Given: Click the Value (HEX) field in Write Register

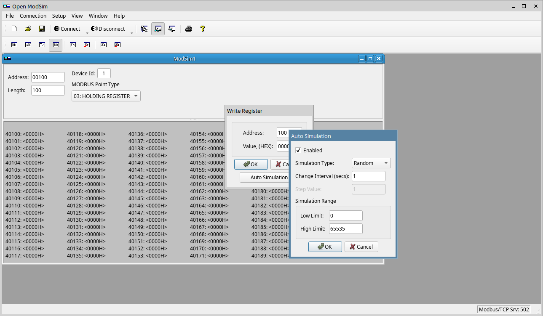Looking at the screenshot, I should (x=283, y=146).
